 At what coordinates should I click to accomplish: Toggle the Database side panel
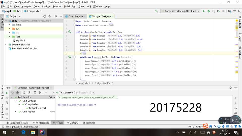coord(240,53)
